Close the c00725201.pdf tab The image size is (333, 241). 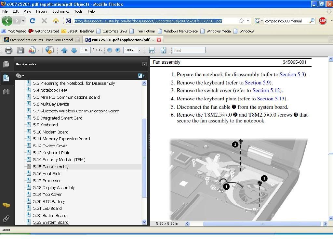click(159, 40)
